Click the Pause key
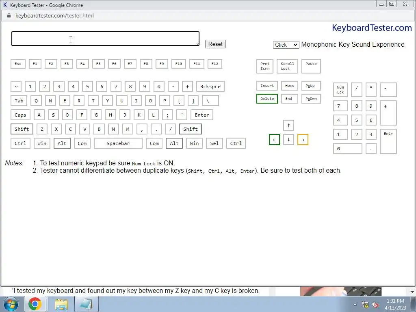Image resolution: width=416 pixels, height=312 pixels. coord(311,66)
